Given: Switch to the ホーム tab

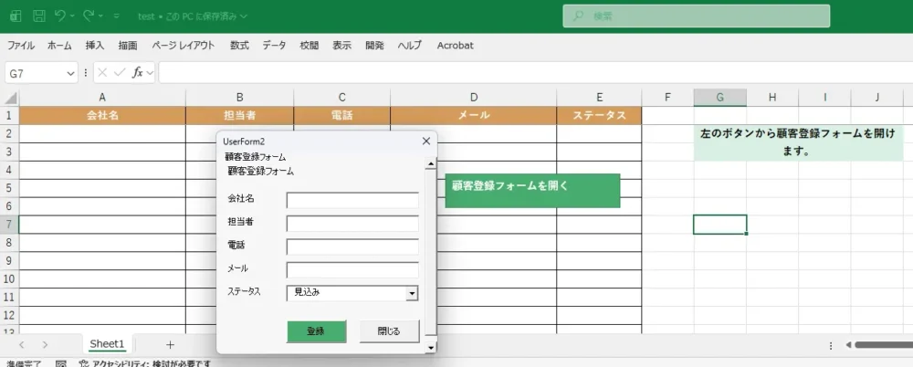Looking at the screenshot, I should (x=59, y=46).
